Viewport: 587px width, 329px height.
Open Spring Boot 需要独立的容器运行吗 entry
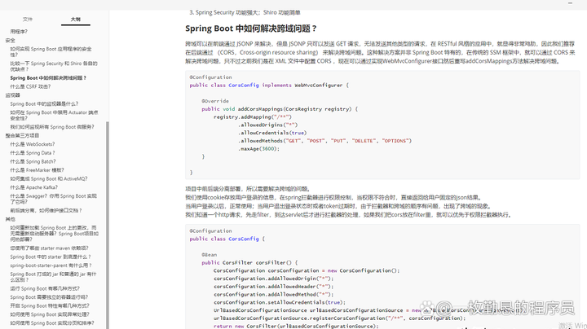pyautogui.click(x=49, y=297)
